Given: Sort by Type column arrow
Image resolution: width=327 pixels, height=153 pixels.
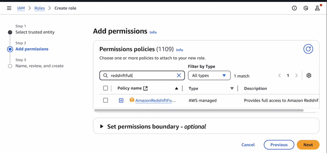Looking at the screenshot, I should click(x=232, y=88).
